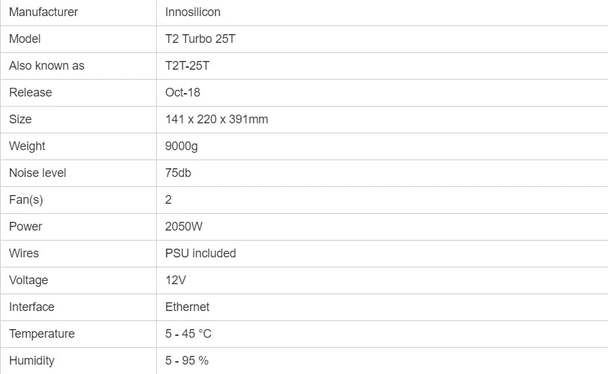Click the Oct-18 release value
Image resolution: width=608 pixels, height=374 pixels.
(x=182, y=92)
